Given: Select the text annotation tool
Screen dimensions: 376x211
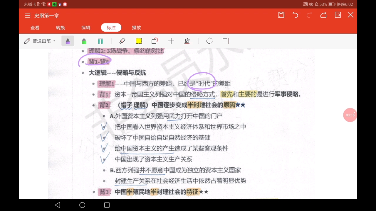Looking at the screenshot, I should pos(225,41).
